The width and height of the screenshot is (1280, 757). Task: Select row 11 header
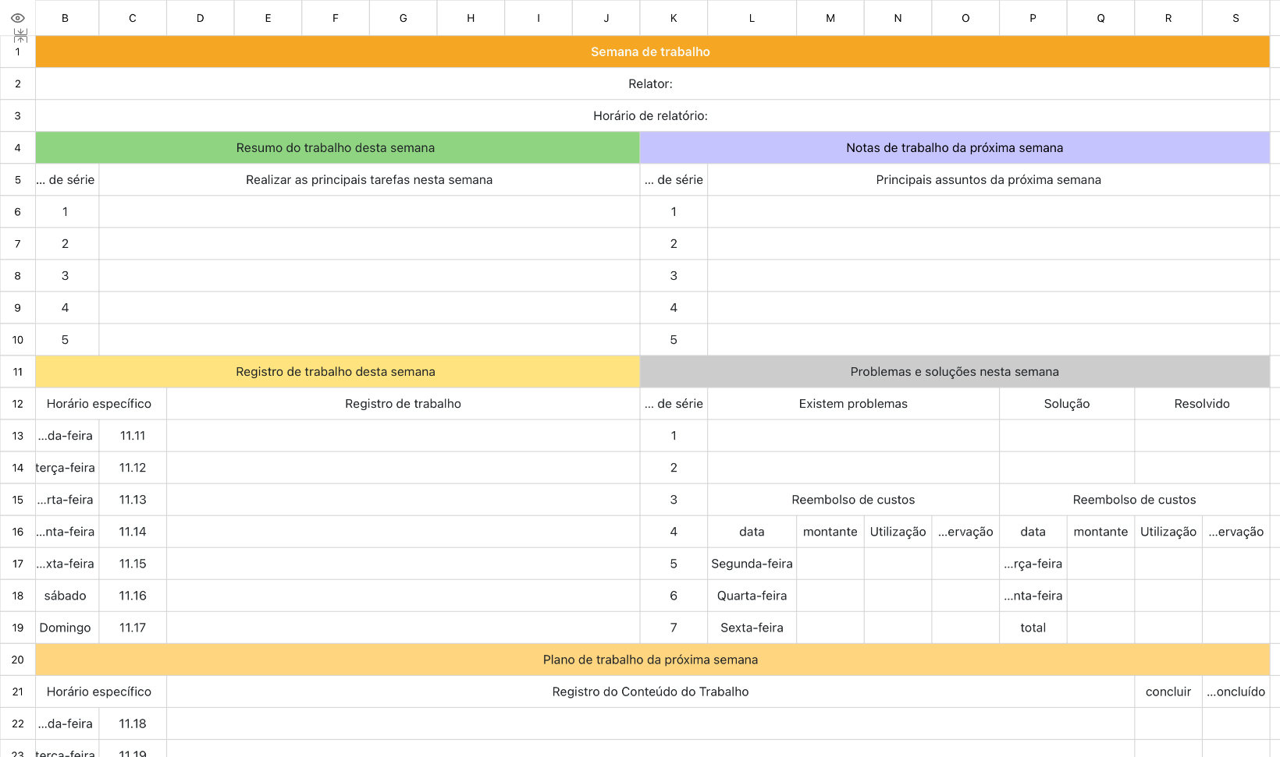pyautogui.click(x=17, y=372)
